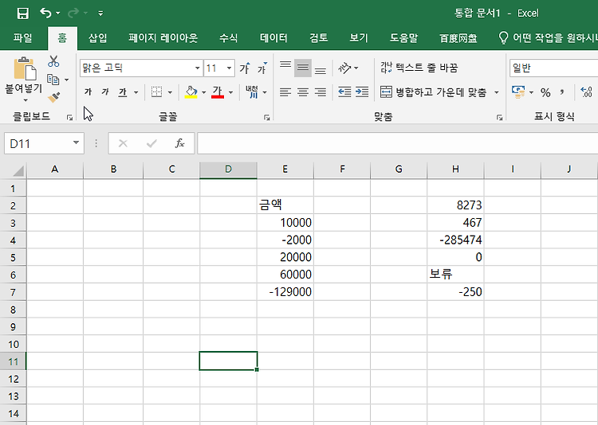Align text right icon
598x425 pixels.
pos(321,92)
